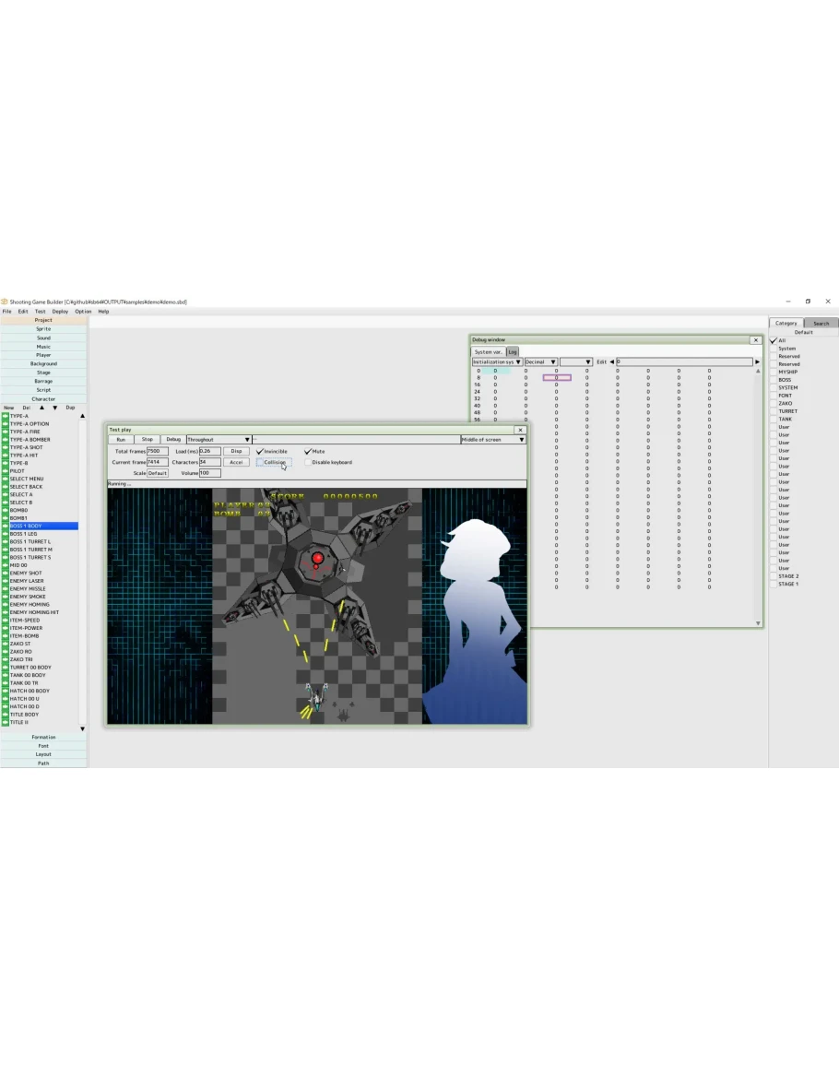Disable the Invincible checkbox
The width and height of the screenshot is (839, 1065).
[x=260, y=452]
